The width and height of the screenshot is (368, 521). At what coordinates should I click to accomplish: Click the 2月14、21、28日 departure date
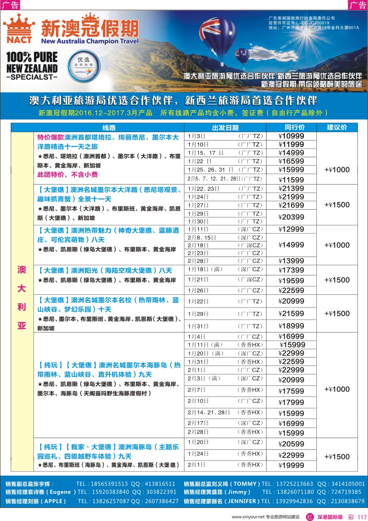pyautogui.click(x=209, y=412)
